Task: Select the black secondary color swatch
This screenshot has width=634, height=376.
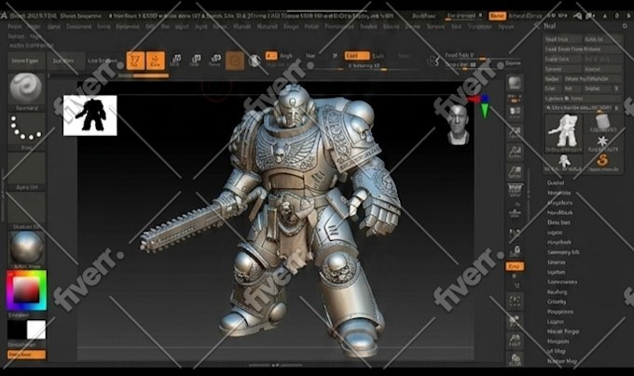Action: click(x=17, y=329)
